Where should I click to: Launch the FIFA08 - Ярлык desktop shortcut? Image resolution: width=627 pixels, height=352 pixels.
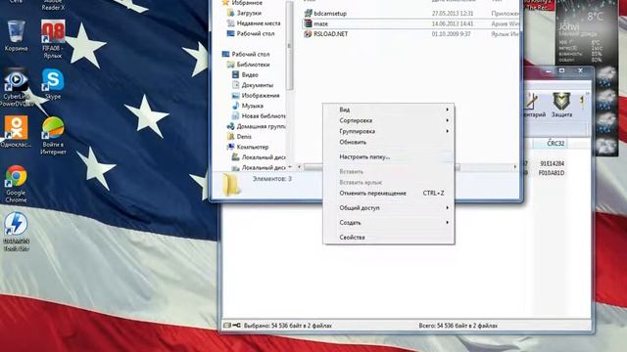coord(53,39)
